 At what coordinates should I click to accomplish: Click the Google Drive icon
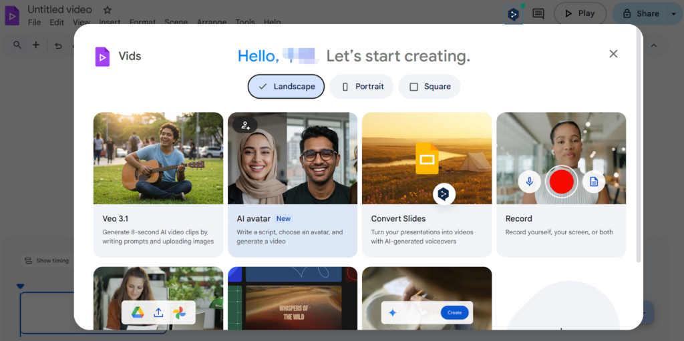coord(138,312)
